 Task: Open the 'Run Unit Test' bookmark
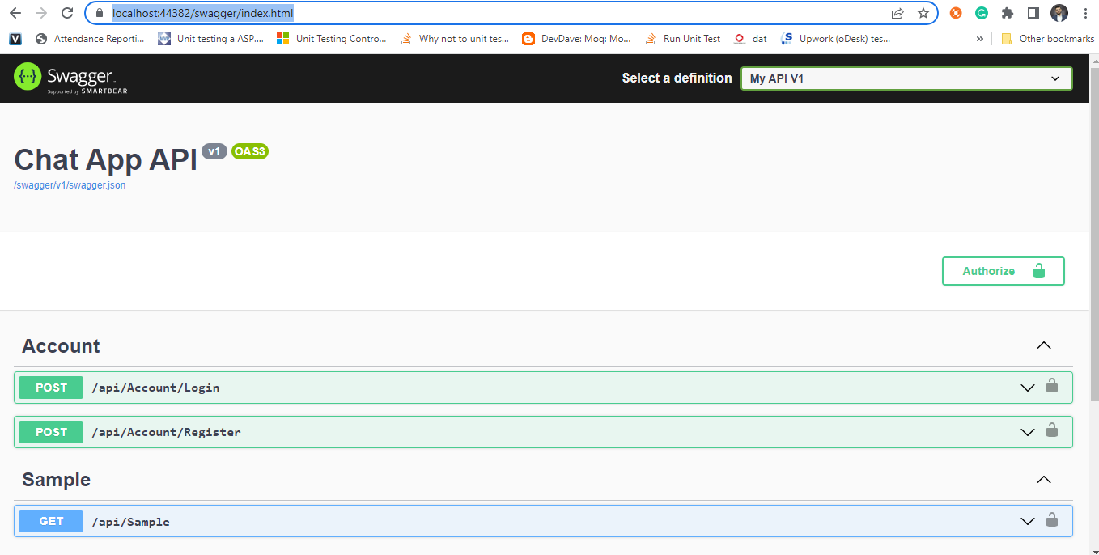692,38
